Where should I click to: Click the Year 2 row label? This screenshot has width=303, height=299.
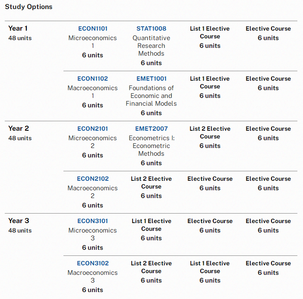coord(19,129)
